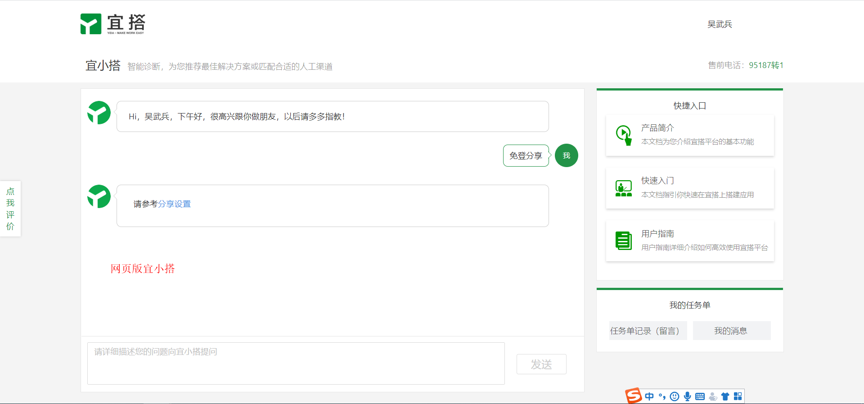Screen dimensions: 864x404
Task: Click the 宜小搭 page title
Action: tap(103, 66)
